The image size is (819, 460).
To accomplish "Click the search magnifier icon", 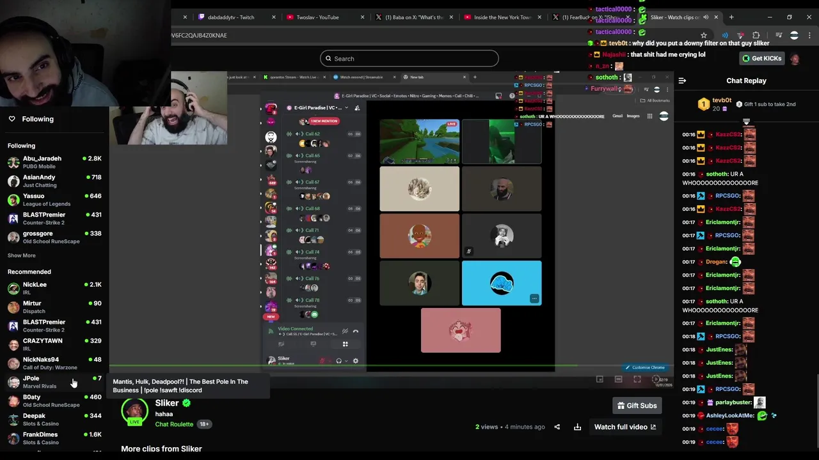I will 328,59.
